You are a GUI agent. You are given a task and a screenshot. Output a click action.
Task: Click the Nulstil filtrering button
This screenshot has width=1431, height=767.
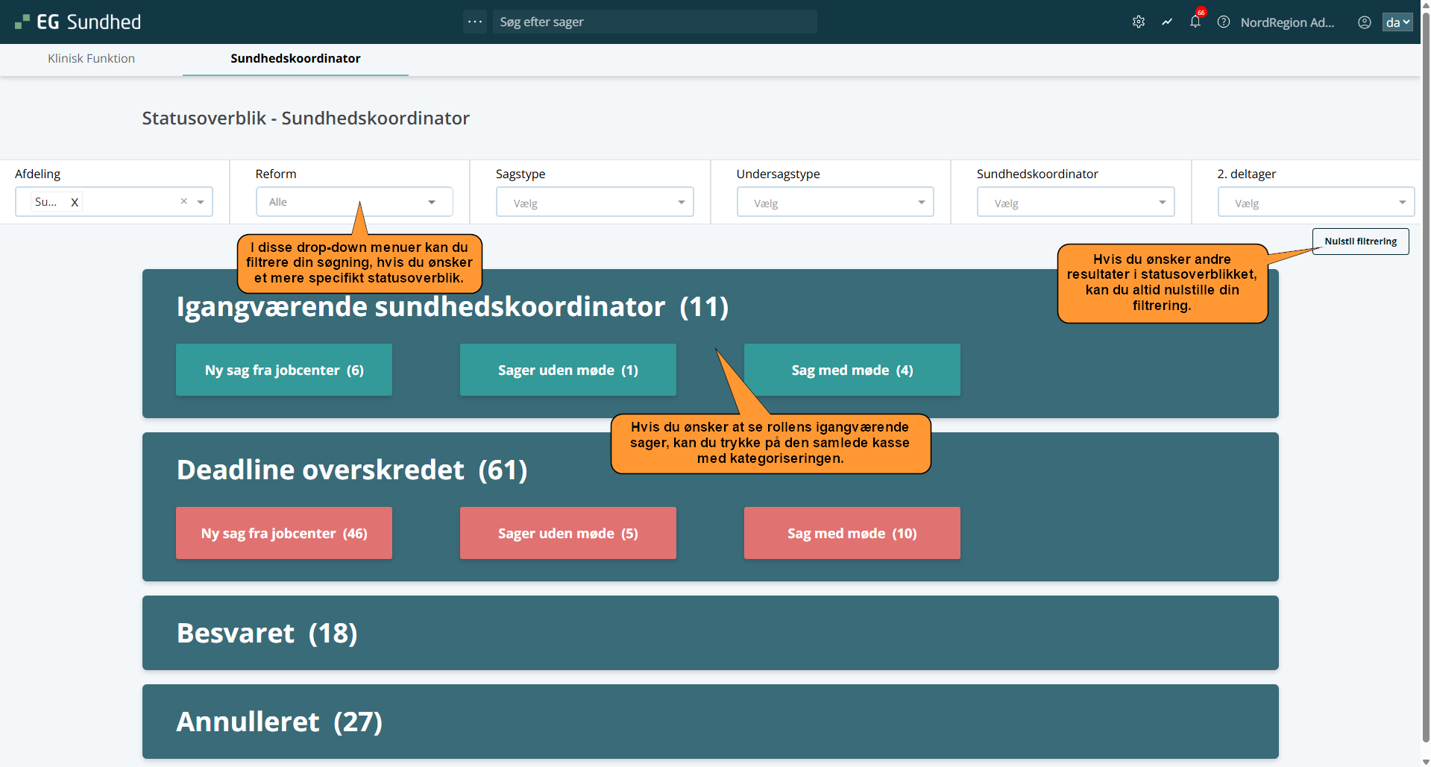tap(1360, 242)
